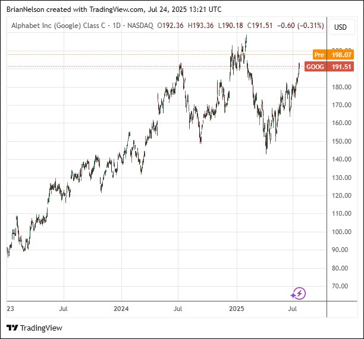Click the 90.00 price axis label
364x339 pixels.
click(340, 250)
